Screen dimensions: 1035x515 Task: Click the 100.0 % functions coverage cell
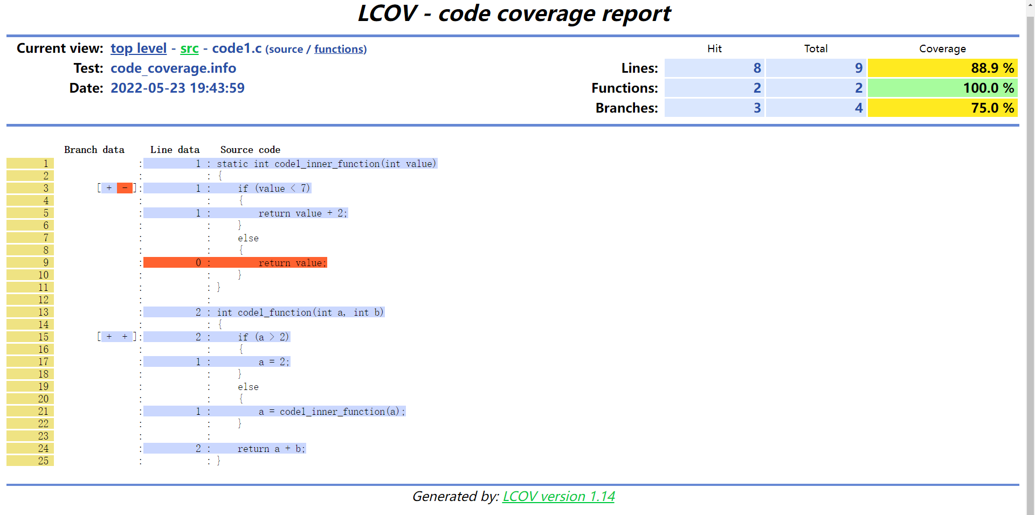click(x=942, y=88)
